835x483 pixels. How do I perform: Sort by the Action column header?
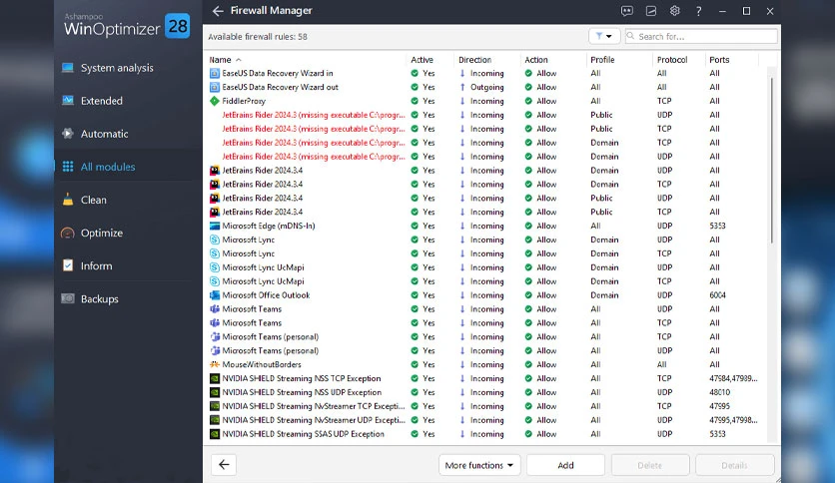click(x=536, y=60)
